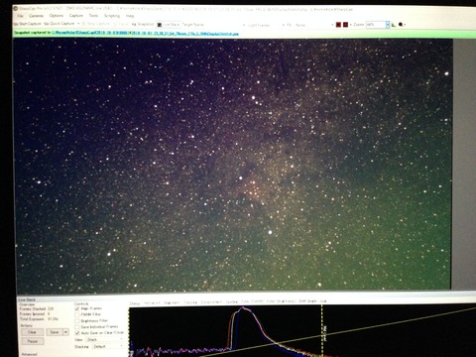Switch to the Histogram tab
Image resolution: width=476 pixels, height=357 pixels.
tap(152, 302)
